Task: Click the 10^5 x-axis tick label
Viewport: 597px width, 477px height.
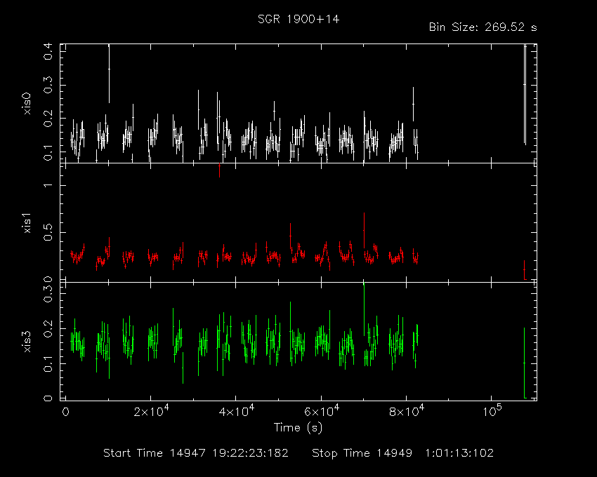Action: (x=492, y=411)
